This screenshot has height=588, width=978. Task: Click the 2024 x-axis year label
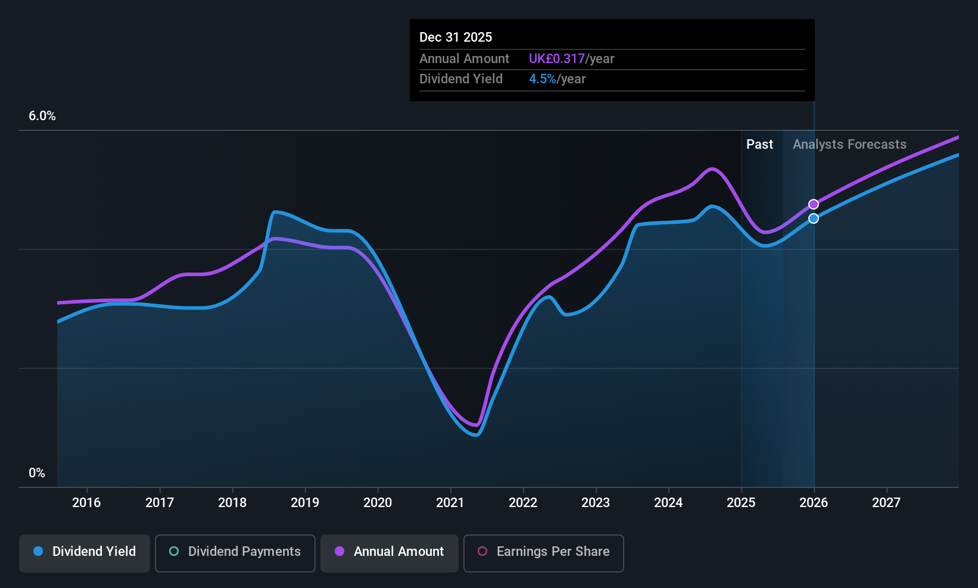tap(668, 502)
